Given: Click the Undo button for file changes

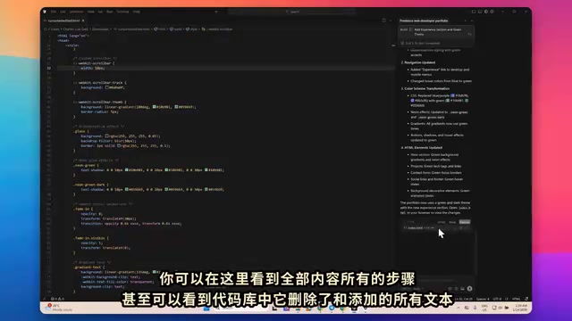Looking at the screenshot, I should (442, 222).
